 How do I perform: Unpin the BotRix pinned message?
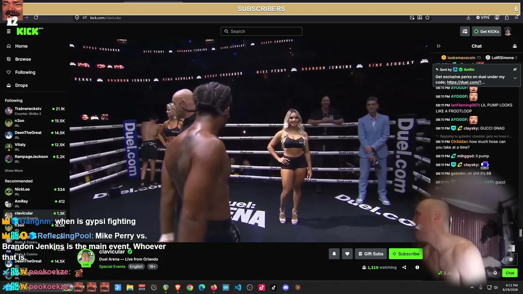click(515, 69)
